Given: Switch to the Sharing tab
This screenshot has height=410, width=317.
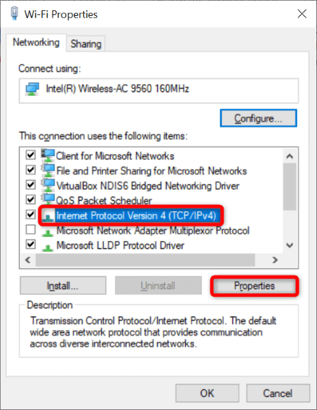Looking at the screenshot, I should pos(86,44).
